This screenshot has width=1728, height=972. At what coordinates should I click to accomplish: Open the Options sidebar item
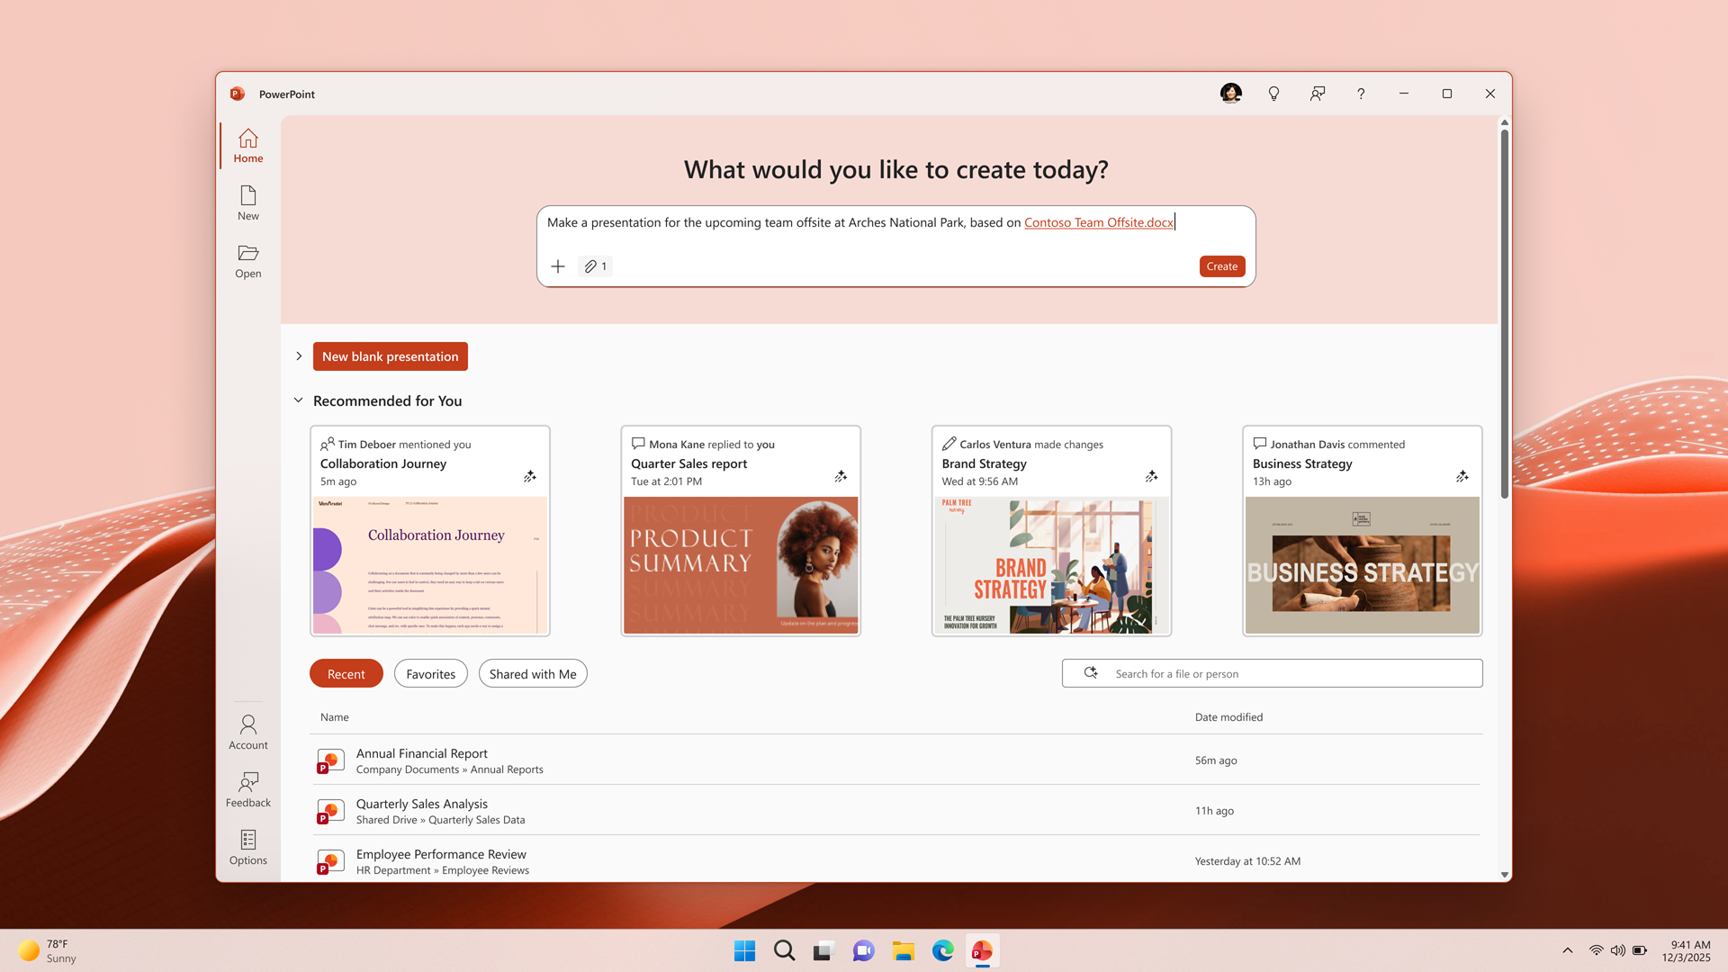pyautogui.click(x=247, y=848)
